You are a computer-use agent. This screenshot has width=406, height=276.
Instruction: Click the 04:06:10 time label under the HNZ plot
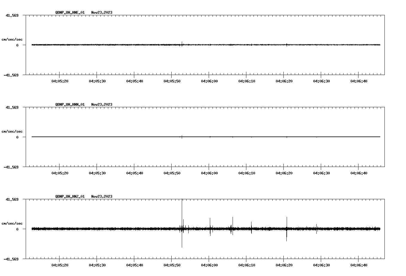coord(247,265)
